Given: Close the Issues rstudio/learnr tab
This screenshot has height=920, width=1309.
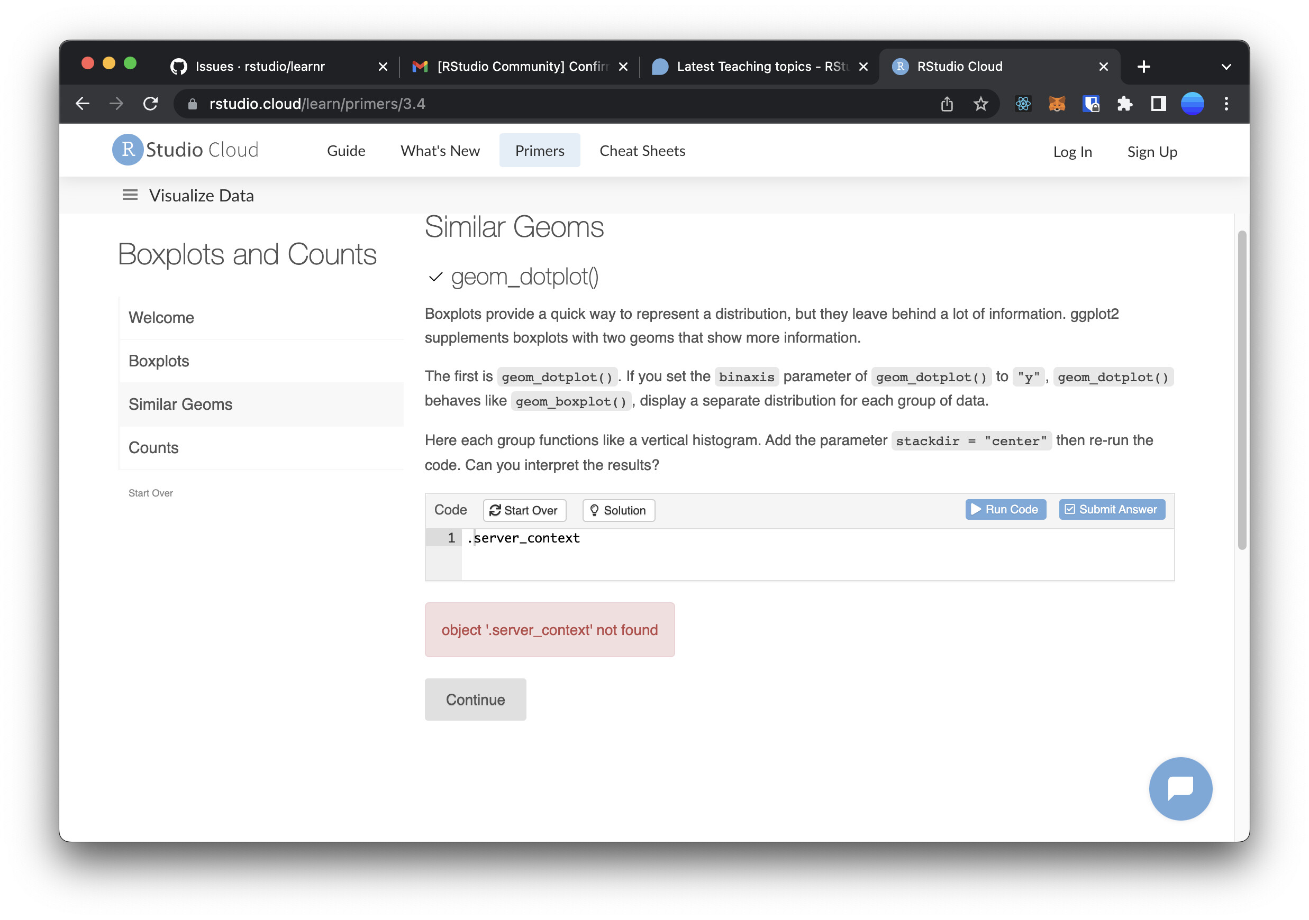Looking at the screenshot, I should point(383,67).
